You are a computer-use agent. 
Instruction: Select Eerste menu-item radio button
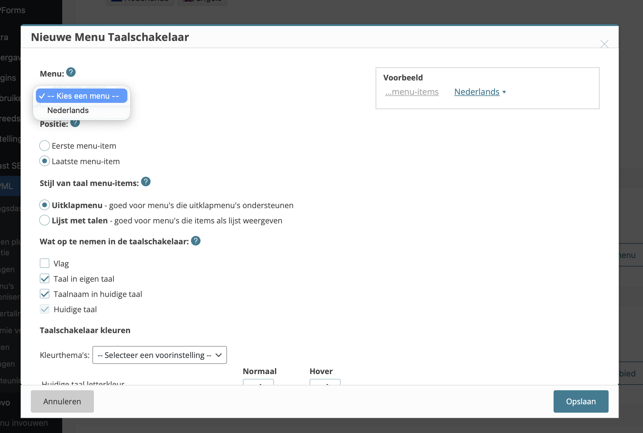pyautogui.click(x=45, y=146)
